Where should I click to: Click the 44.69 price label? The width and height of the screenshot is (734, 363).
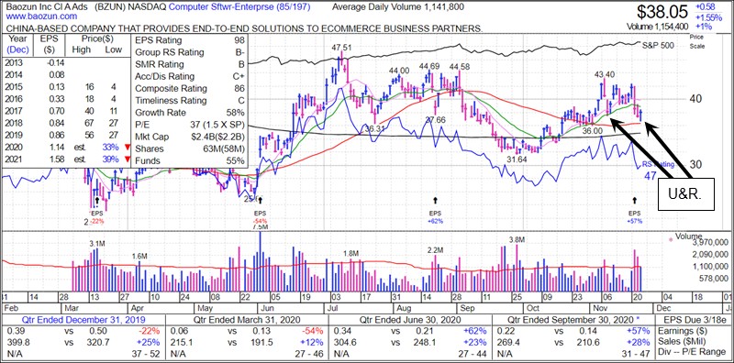tap(428, 66)
